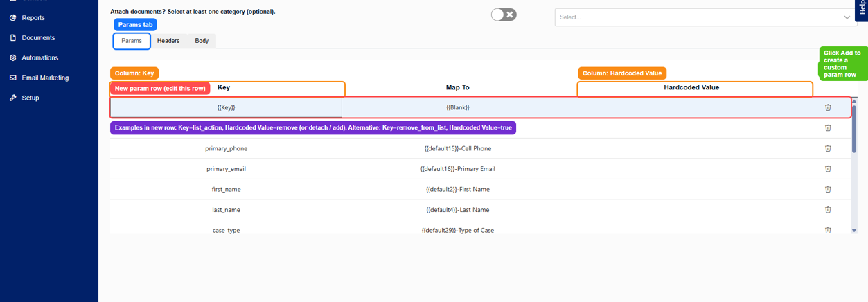Viewport: 868px width, 302px height.
Task: Open the category Select dropdown
Action: coord(706,17)
